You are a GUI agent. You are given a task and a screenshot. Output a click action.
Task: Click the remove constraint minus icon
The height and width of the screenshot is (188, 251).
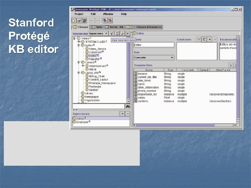215,39
